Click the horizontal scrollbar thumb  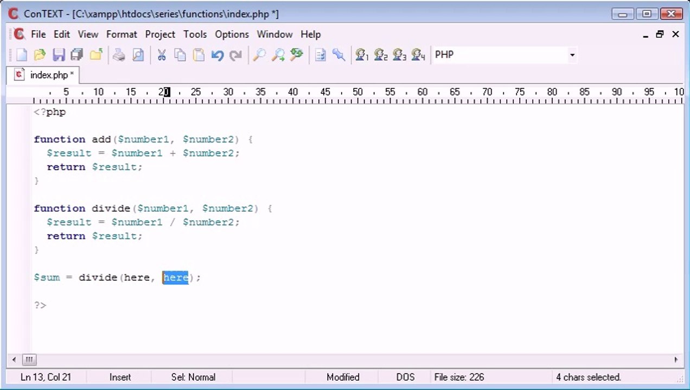[29, 359]
